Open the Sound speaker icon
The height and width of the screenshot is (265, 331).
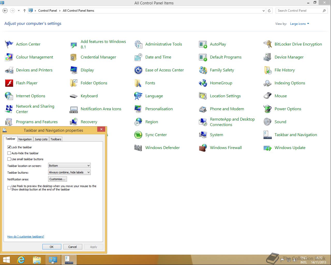pos(268,122)
